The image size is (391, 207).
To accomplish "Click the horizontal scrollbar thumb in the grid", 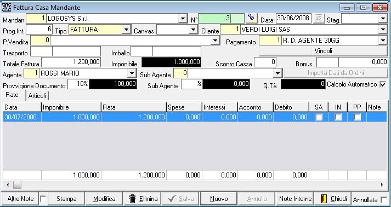I will pyautogui.click(x=17, y=185).
